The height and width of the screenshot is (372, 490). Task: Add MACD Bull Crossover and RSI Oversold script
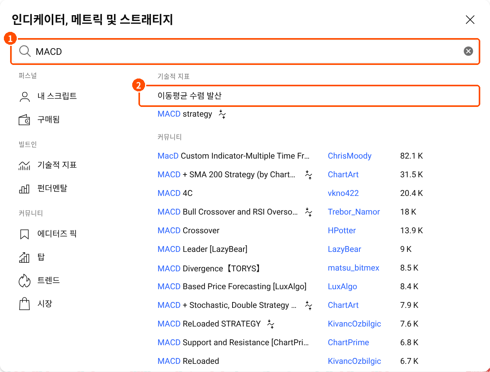click(x=227, y=212)
